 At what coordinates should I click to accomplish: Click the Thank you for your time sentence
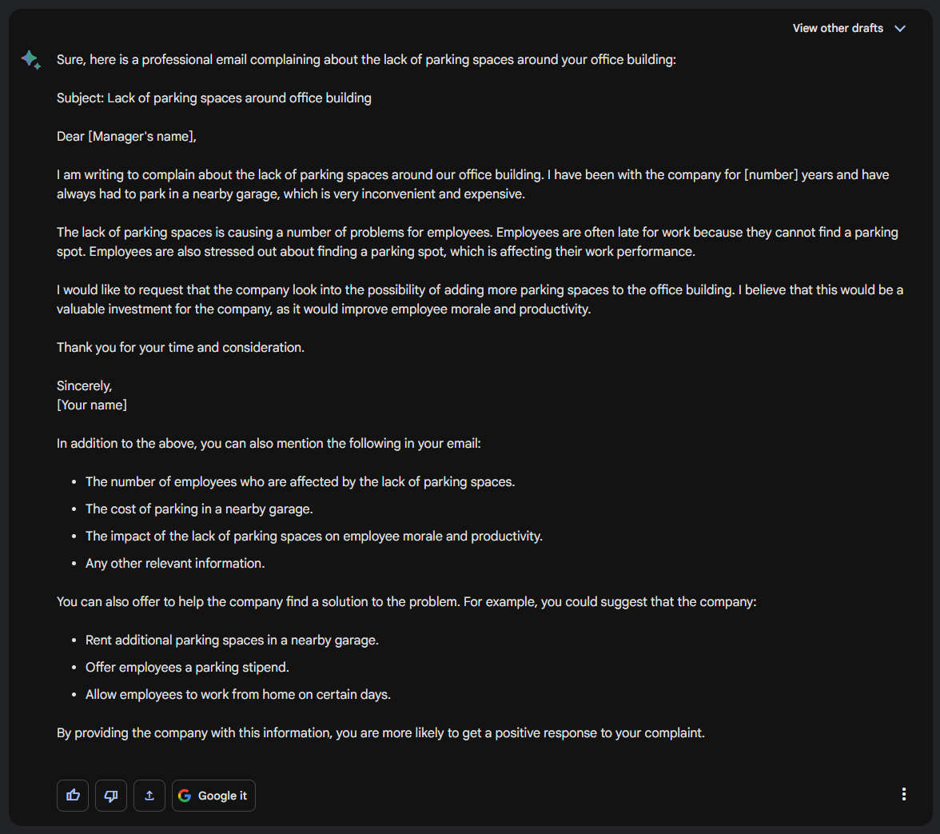point(181,348)
